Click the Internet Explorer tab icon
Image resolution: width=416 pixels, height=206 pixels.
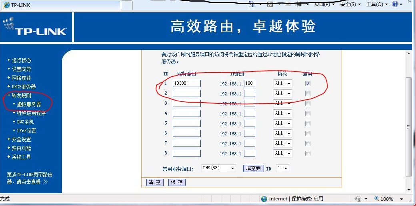(6, 5)
